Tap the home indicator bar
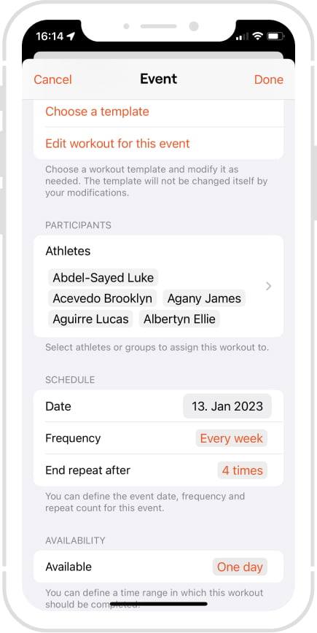Viewport: 317px width, 633px height. [x=159, y=605]
